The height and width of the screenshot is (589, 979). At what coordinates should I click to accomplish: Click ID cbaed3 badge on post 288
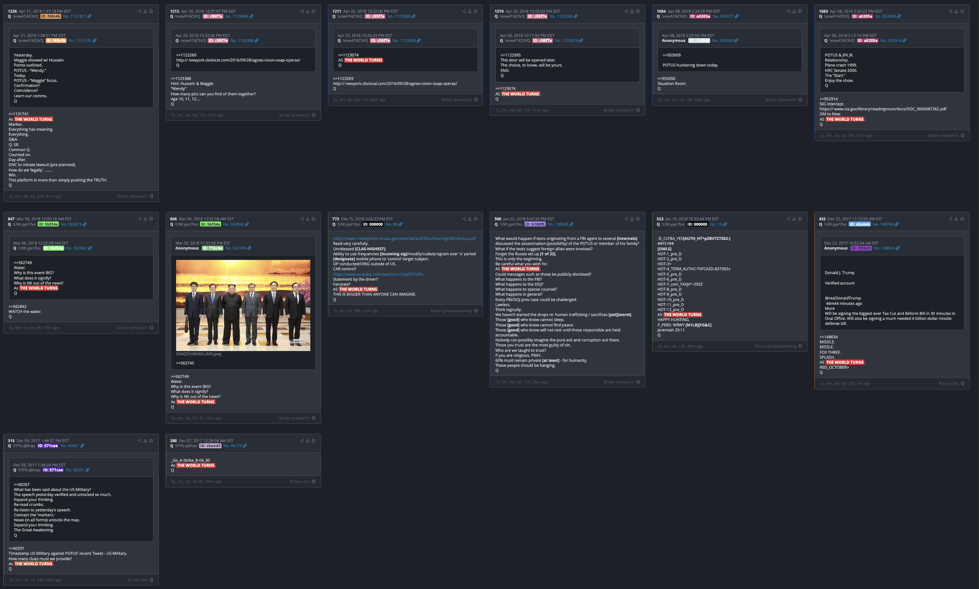click(x=210, y=446)
